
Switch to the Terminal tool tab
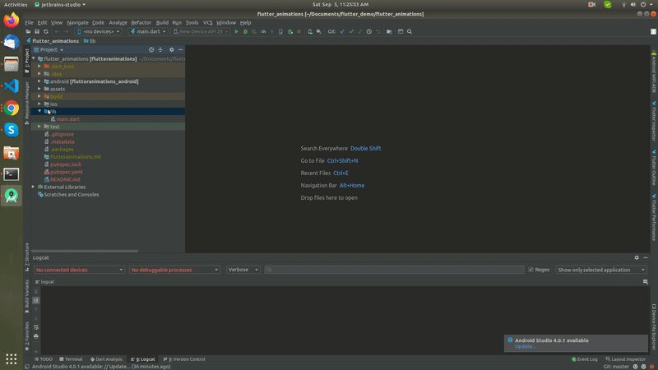[71, 359]
